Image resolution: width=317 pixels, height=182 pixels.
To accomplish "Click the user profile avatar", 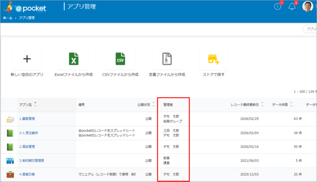I will pos(307,6).
